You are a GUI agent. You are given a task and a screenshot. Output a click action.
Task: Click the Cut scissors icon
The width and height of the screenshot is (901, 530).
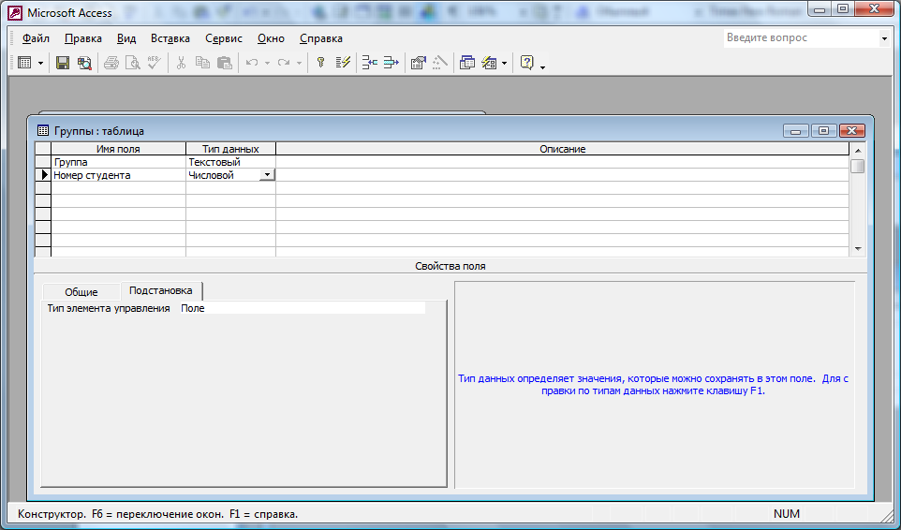(181, 63)
